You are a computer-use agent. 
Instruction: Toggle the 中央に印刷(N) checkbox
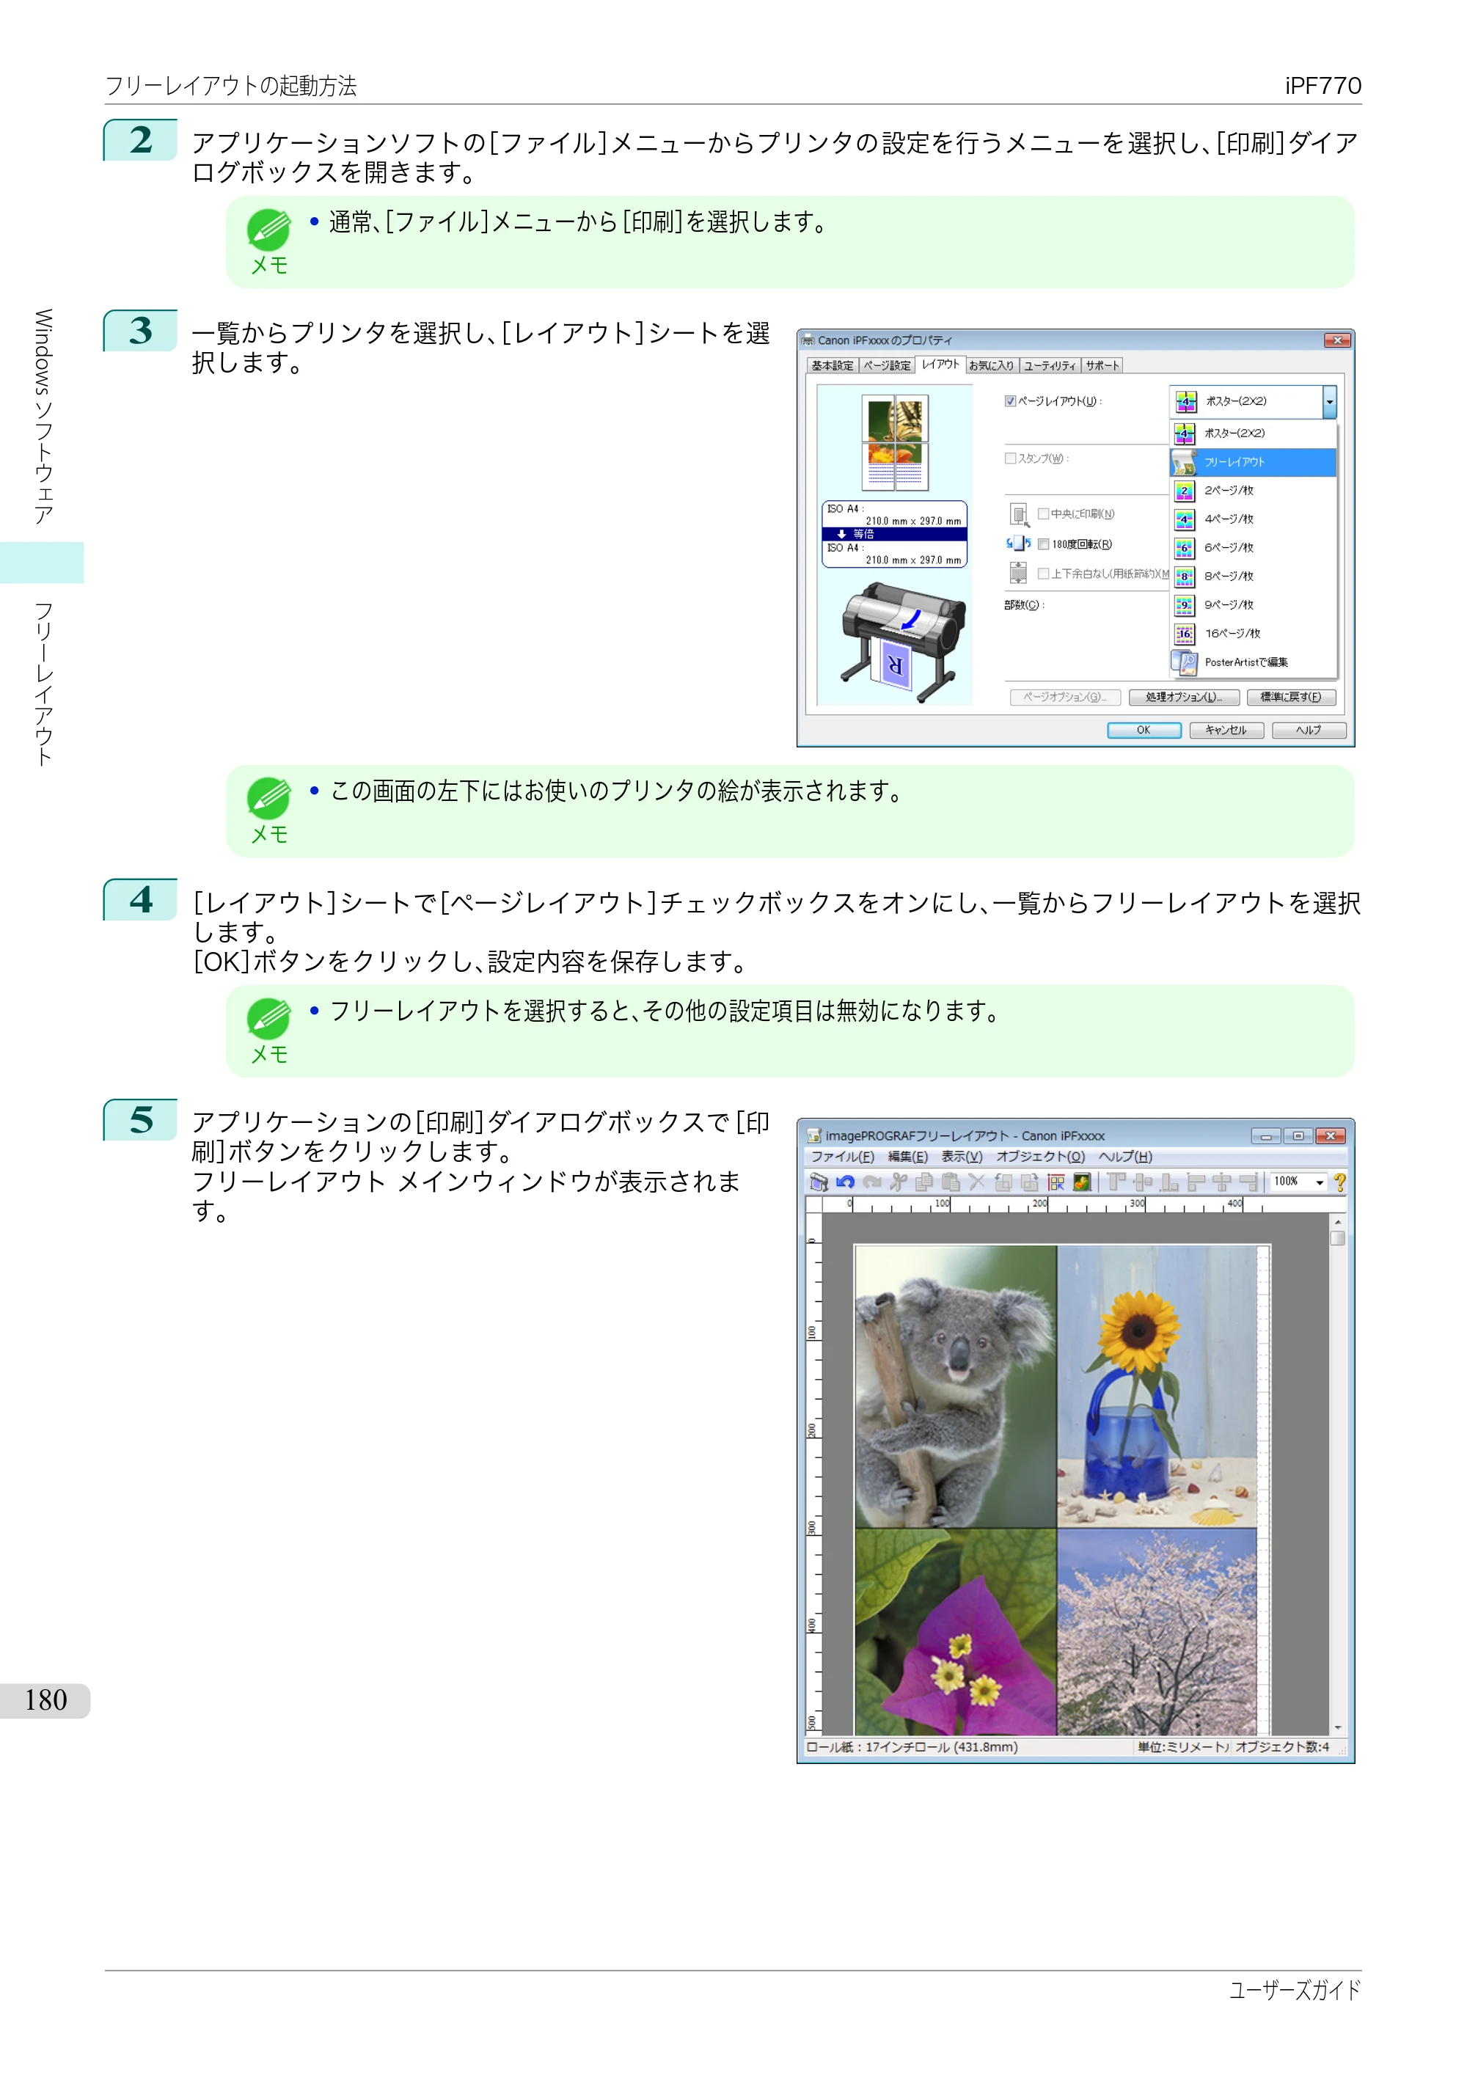click(x=1043, y=514)
